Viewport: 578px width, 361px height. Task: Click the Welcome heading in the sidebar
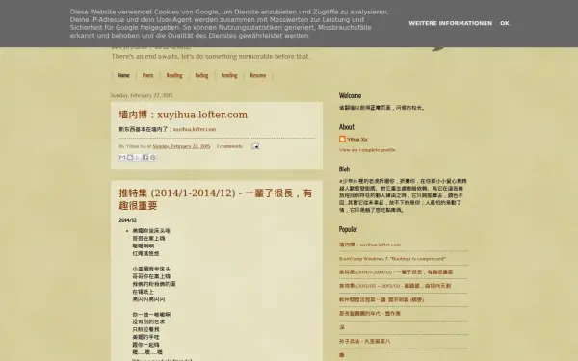coord(351,95)
